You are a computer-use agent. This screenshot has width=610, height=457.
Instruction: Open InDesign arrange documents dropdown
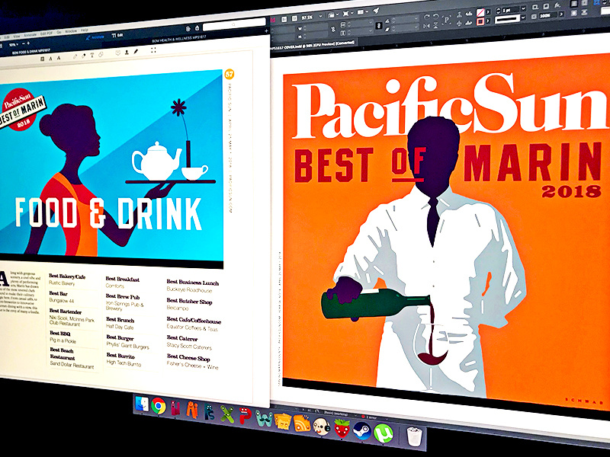(x=363, y=12)
